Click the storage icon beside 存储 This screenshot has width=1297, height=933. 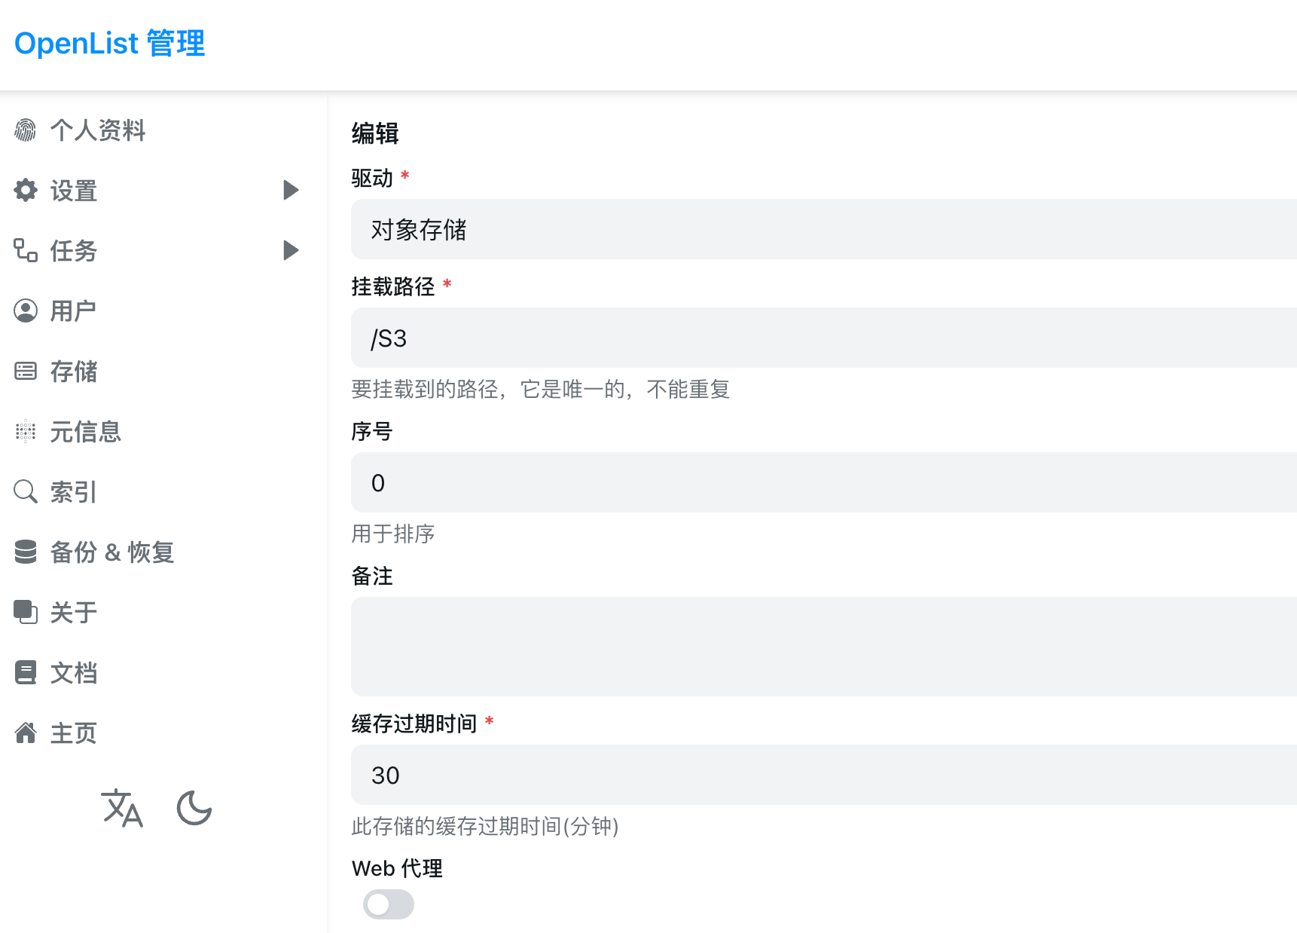(26, 372)
